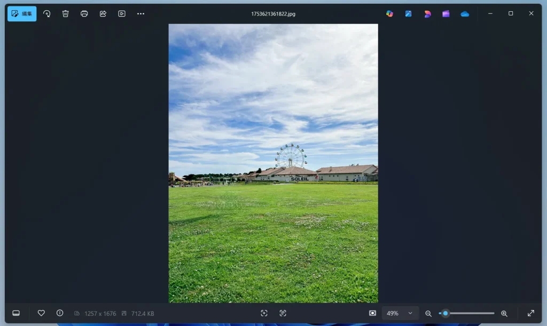Delete the photo with the trash icon
The width and height of the screenshot is (547, 326).
65,13
